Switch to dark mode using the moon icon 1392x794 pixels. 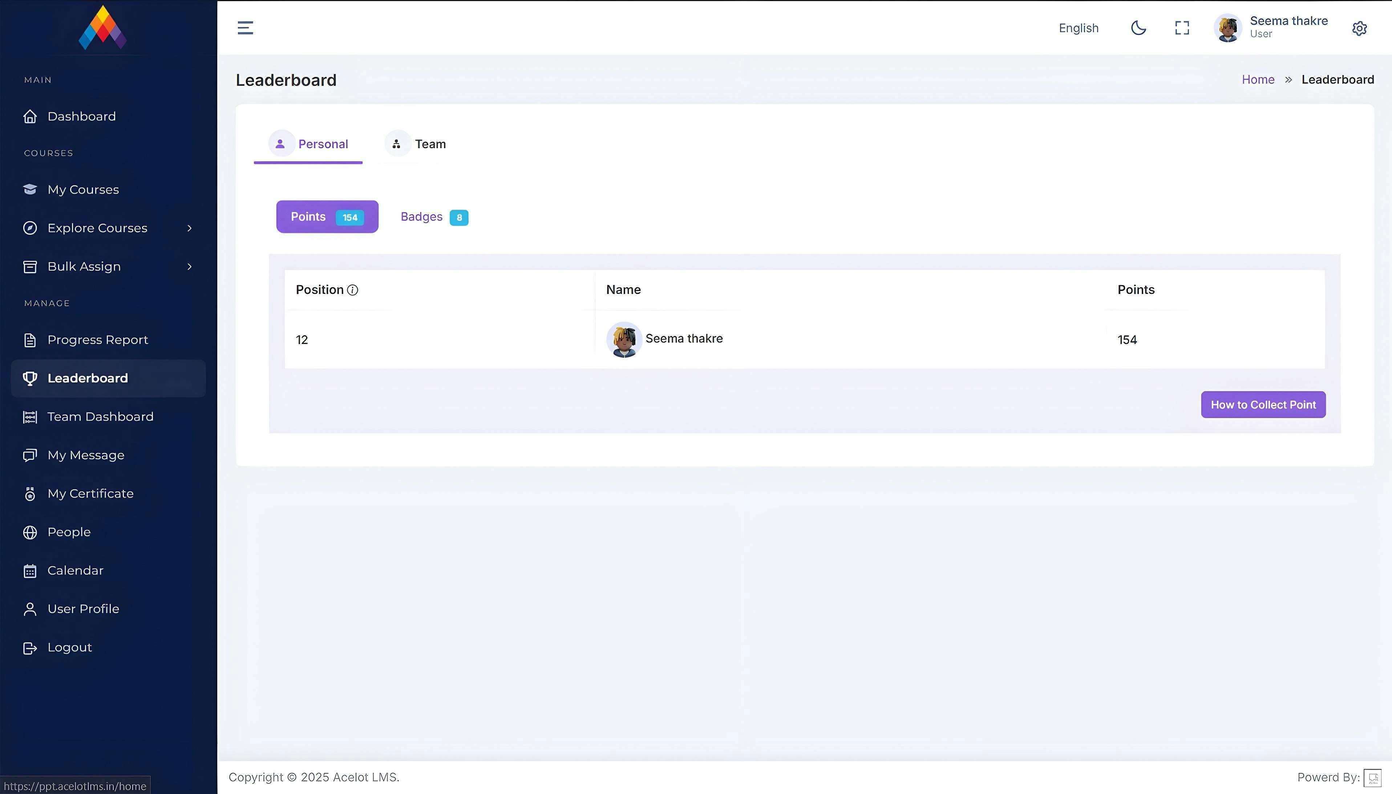point(1138,28)
